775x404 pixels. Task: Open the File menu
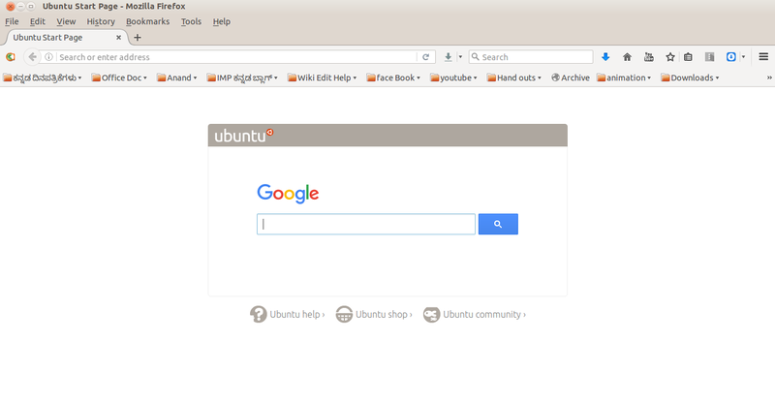[12, 21]
